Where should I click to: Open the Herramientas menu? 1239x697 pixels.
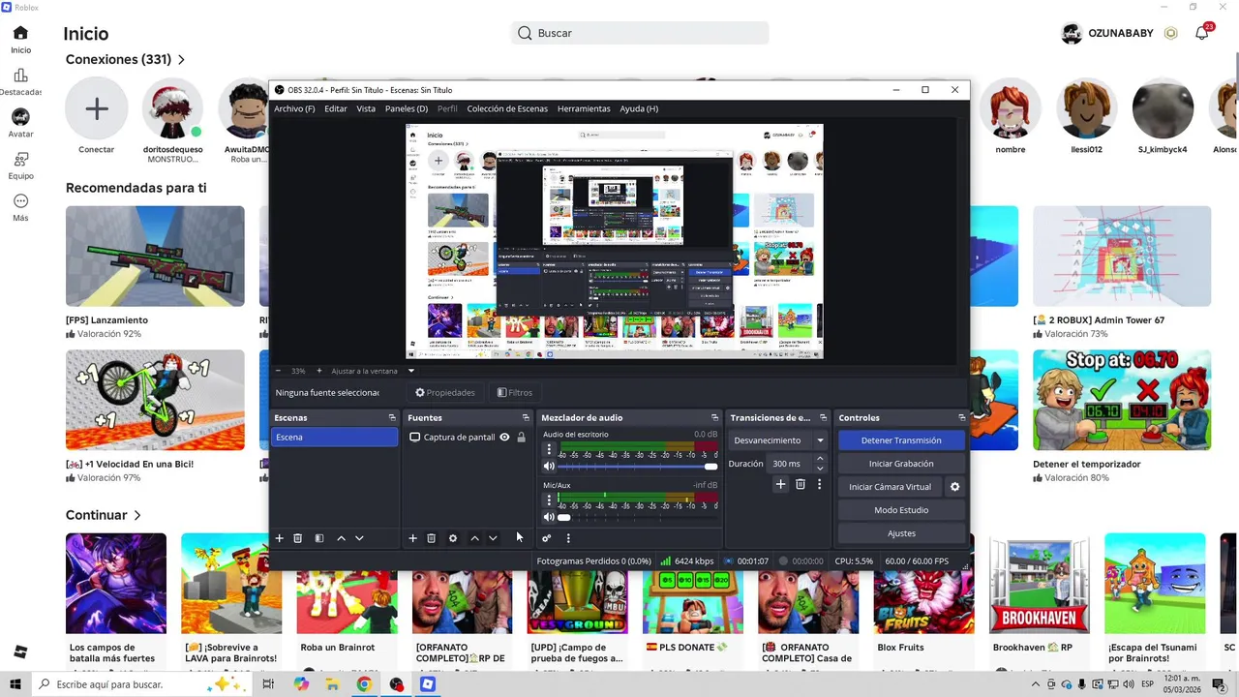(x=584, y=108)
